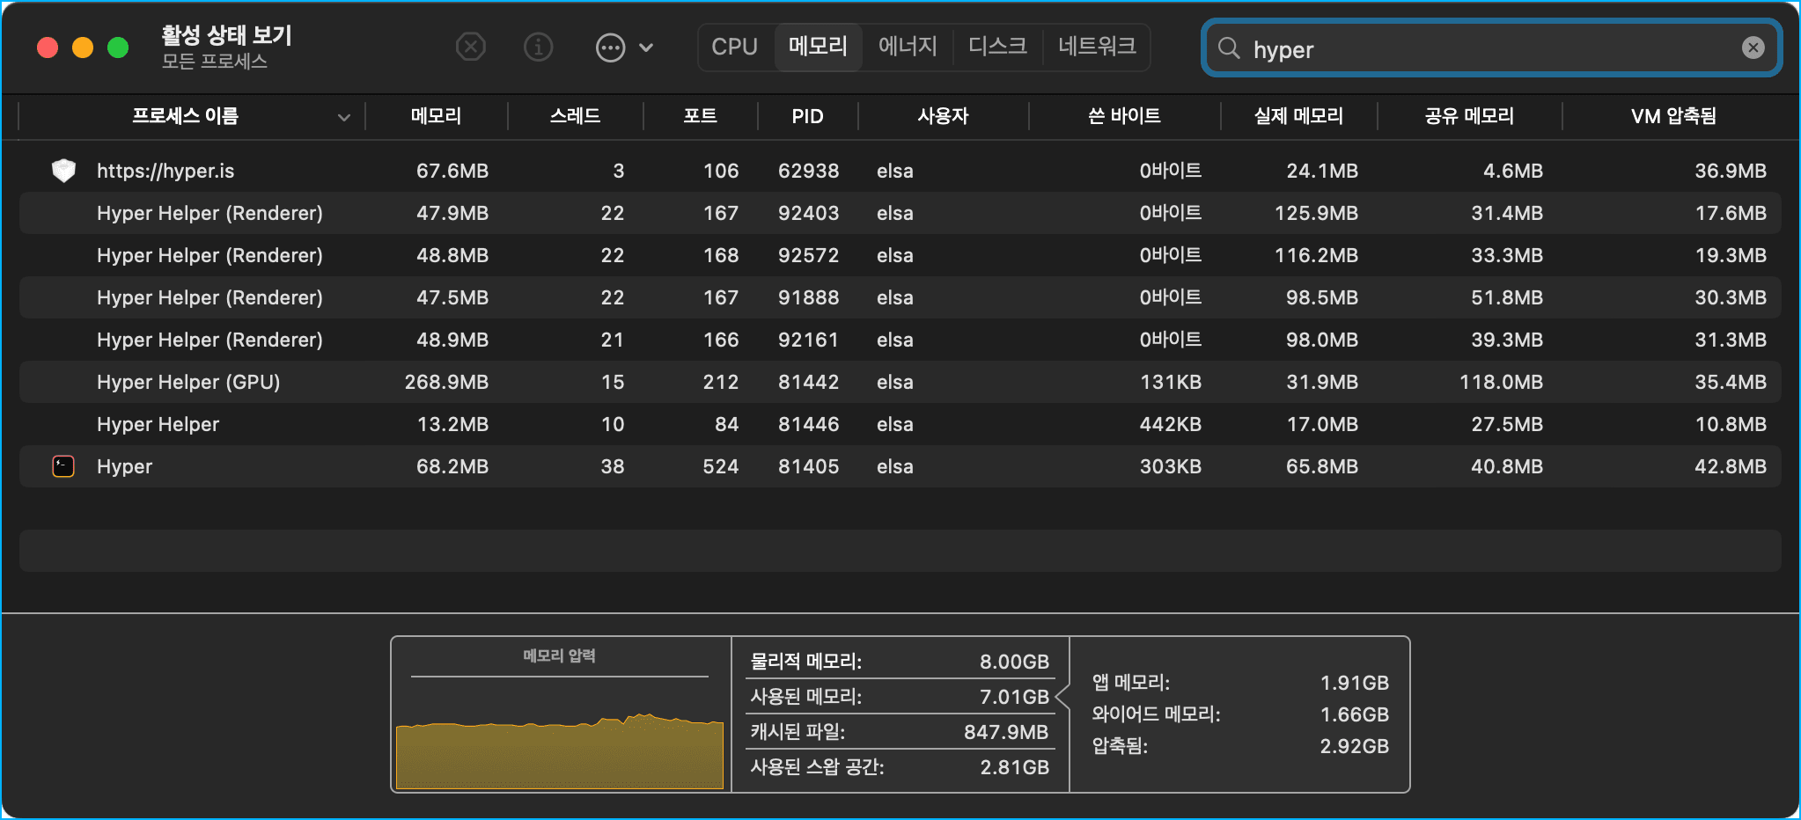Switch to the CPU tab
Image resolution: width=1801 pixels, height=820 pixels.
(734, 47)
